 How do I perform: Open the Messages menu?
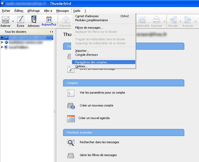62,11
